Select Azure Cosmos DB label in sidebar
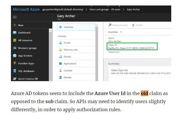Screen dimensions: 179x121 click(28, 79)
